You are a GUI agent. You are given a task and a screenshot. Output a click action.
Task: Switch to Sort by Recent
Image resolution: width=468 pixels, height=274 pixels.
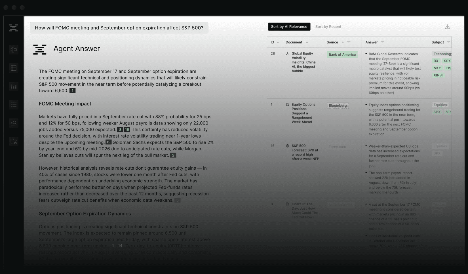tap(328, 27)
